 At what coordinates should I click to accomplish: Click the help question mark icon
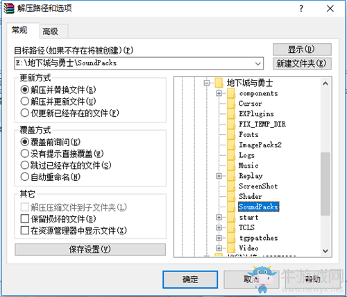tap(301, 8)
